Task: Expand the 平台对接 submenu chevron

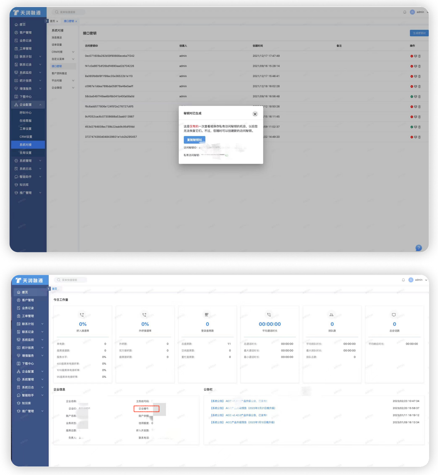Action: pyautogui.click(x=73, y=81)
